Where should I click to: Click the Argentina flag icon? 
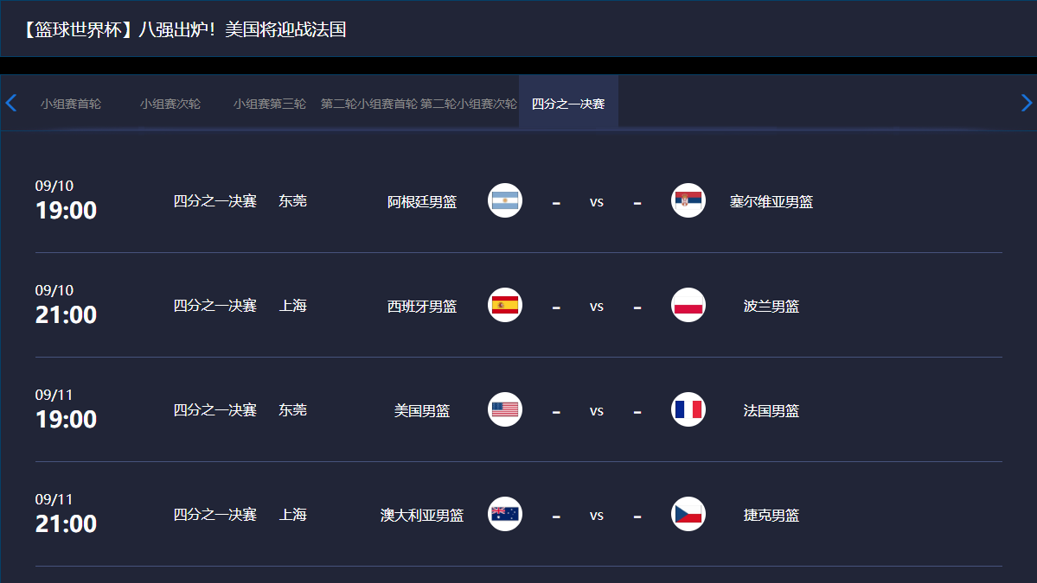click(x=504, y=200)
